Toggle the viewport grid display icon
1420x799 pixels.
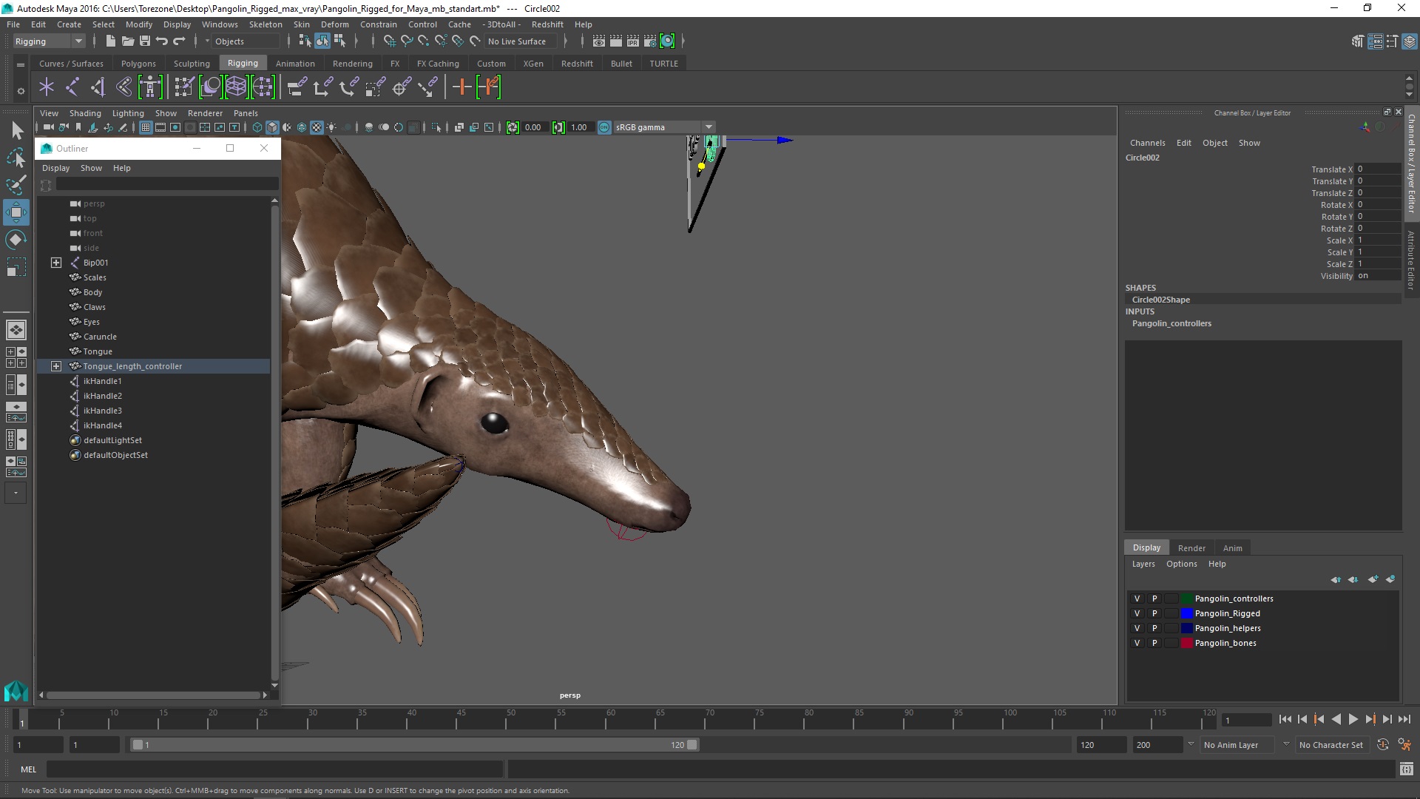click(146, 127)
